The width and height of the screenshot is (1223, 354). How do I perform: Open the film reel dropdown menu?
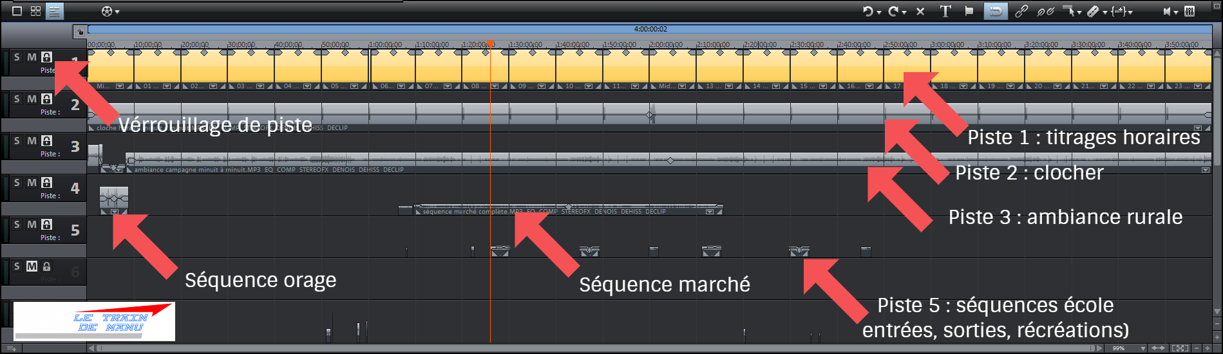click(110, 11)
